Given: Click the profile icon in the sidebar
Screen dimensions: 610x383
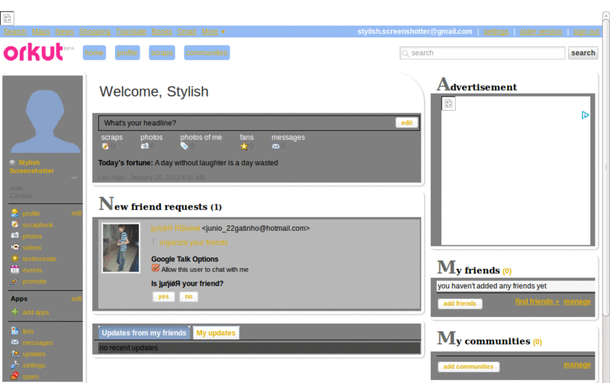Looking at the screenshot, I should pos(14,213).
